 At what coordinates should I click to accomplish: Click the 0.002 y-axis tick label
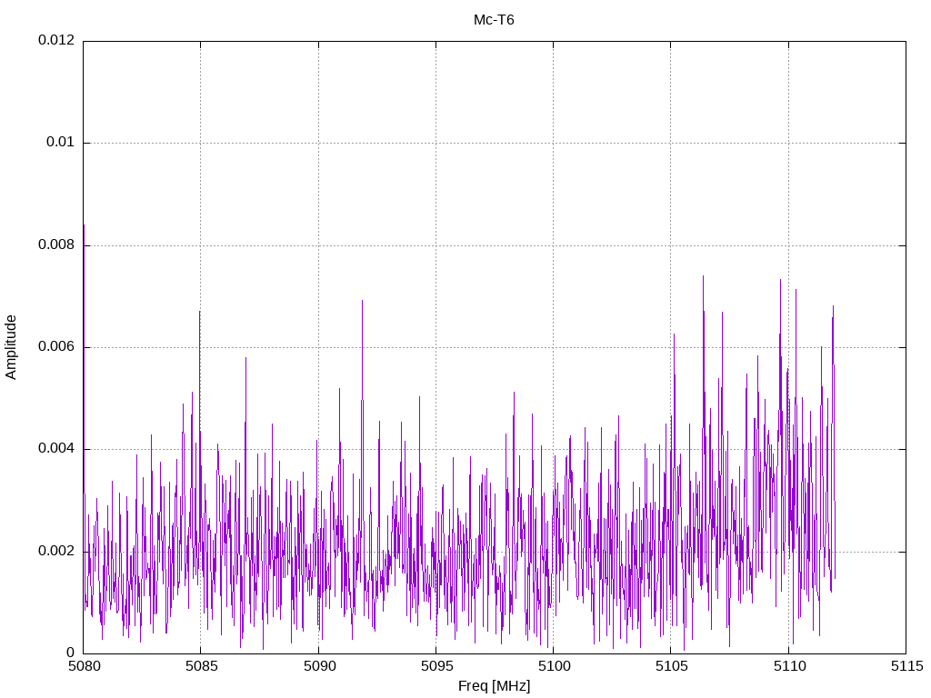click(56, 551)
